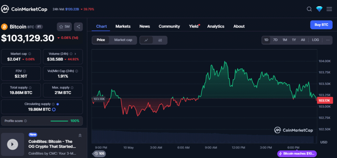Add Bitcoin to watchlist via star 5M button
Image resolution: width=337 pixels, height=158 pixels.
click(65, 27)
